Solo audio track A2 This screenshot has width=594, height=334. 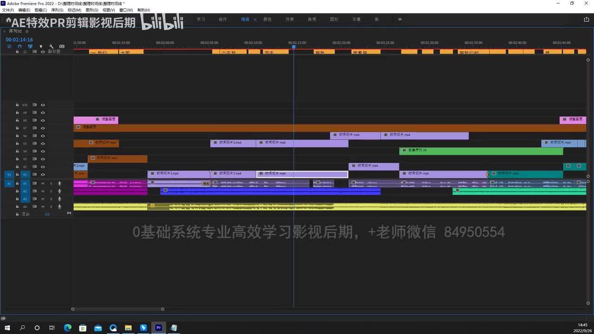pos(51,191)
